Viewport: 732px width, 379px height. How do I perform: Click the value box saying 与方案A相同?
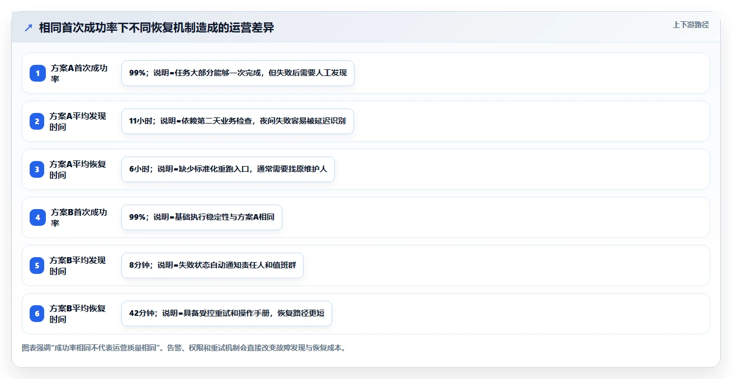(202, 217)
